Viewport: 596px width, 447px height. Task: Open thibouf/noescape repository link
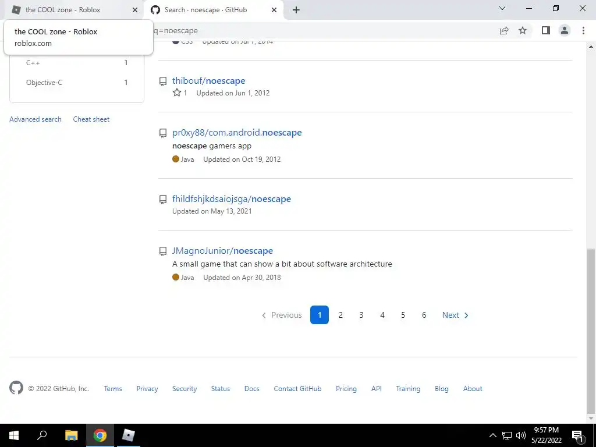pos(209,80)
